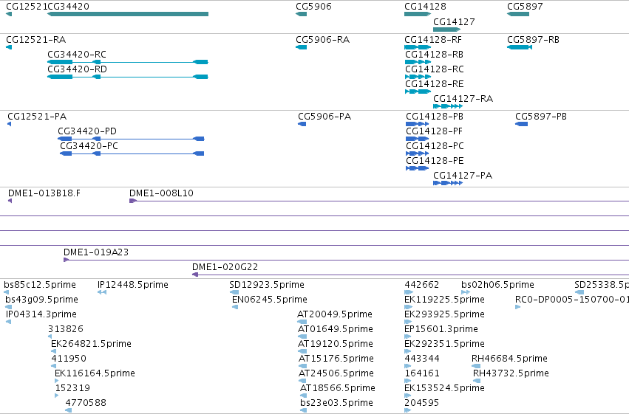
Task: Select feature 443344
Action: coord(407,366)
